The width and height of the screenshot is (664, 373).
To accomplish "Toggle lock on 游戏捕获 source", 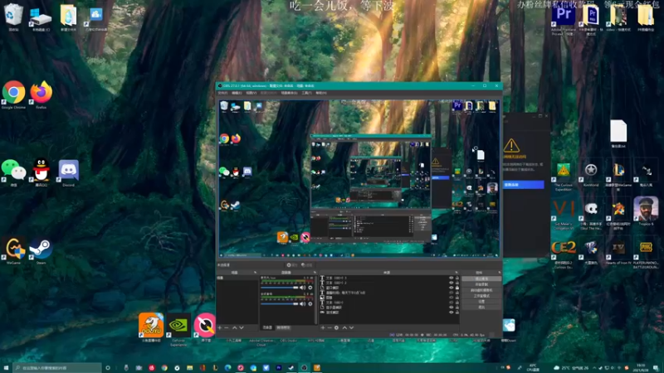I will point(457,312).
